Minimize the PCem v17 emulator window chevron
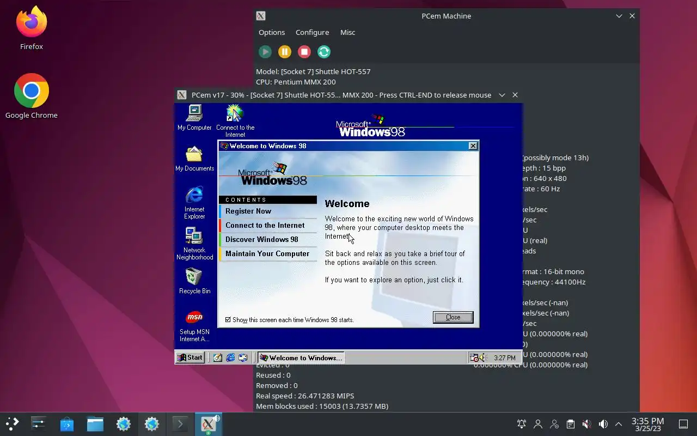 click(x=502, y=95)
